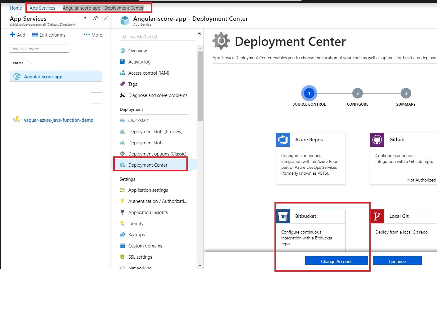Open the Deployment slots item
This screenshot has height=315, width=437.
(146, 143)
